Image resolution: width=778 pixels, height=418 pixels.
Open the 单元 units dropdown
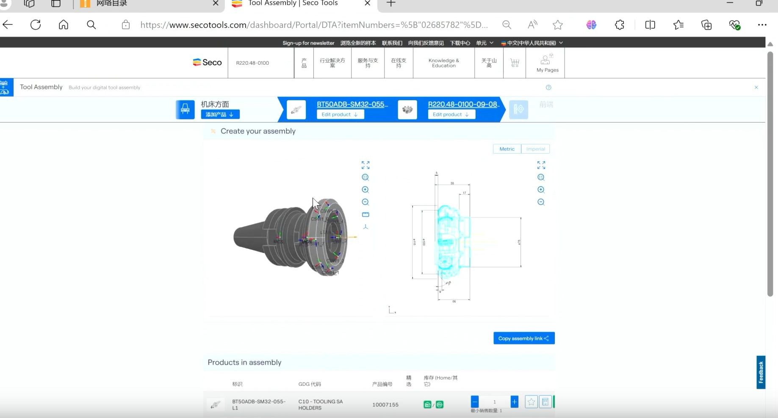pos(485,43)
